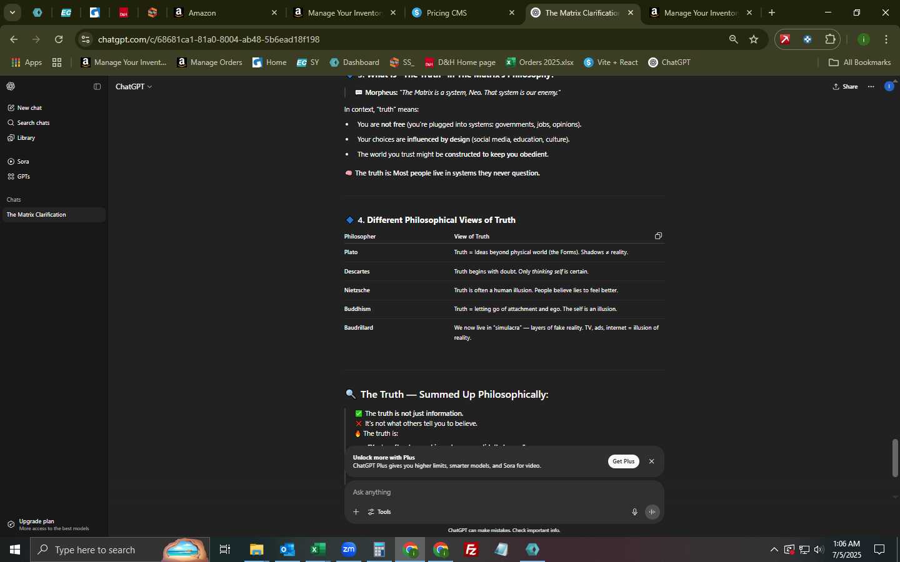Bookmark this page with star icon

(754, 39)
